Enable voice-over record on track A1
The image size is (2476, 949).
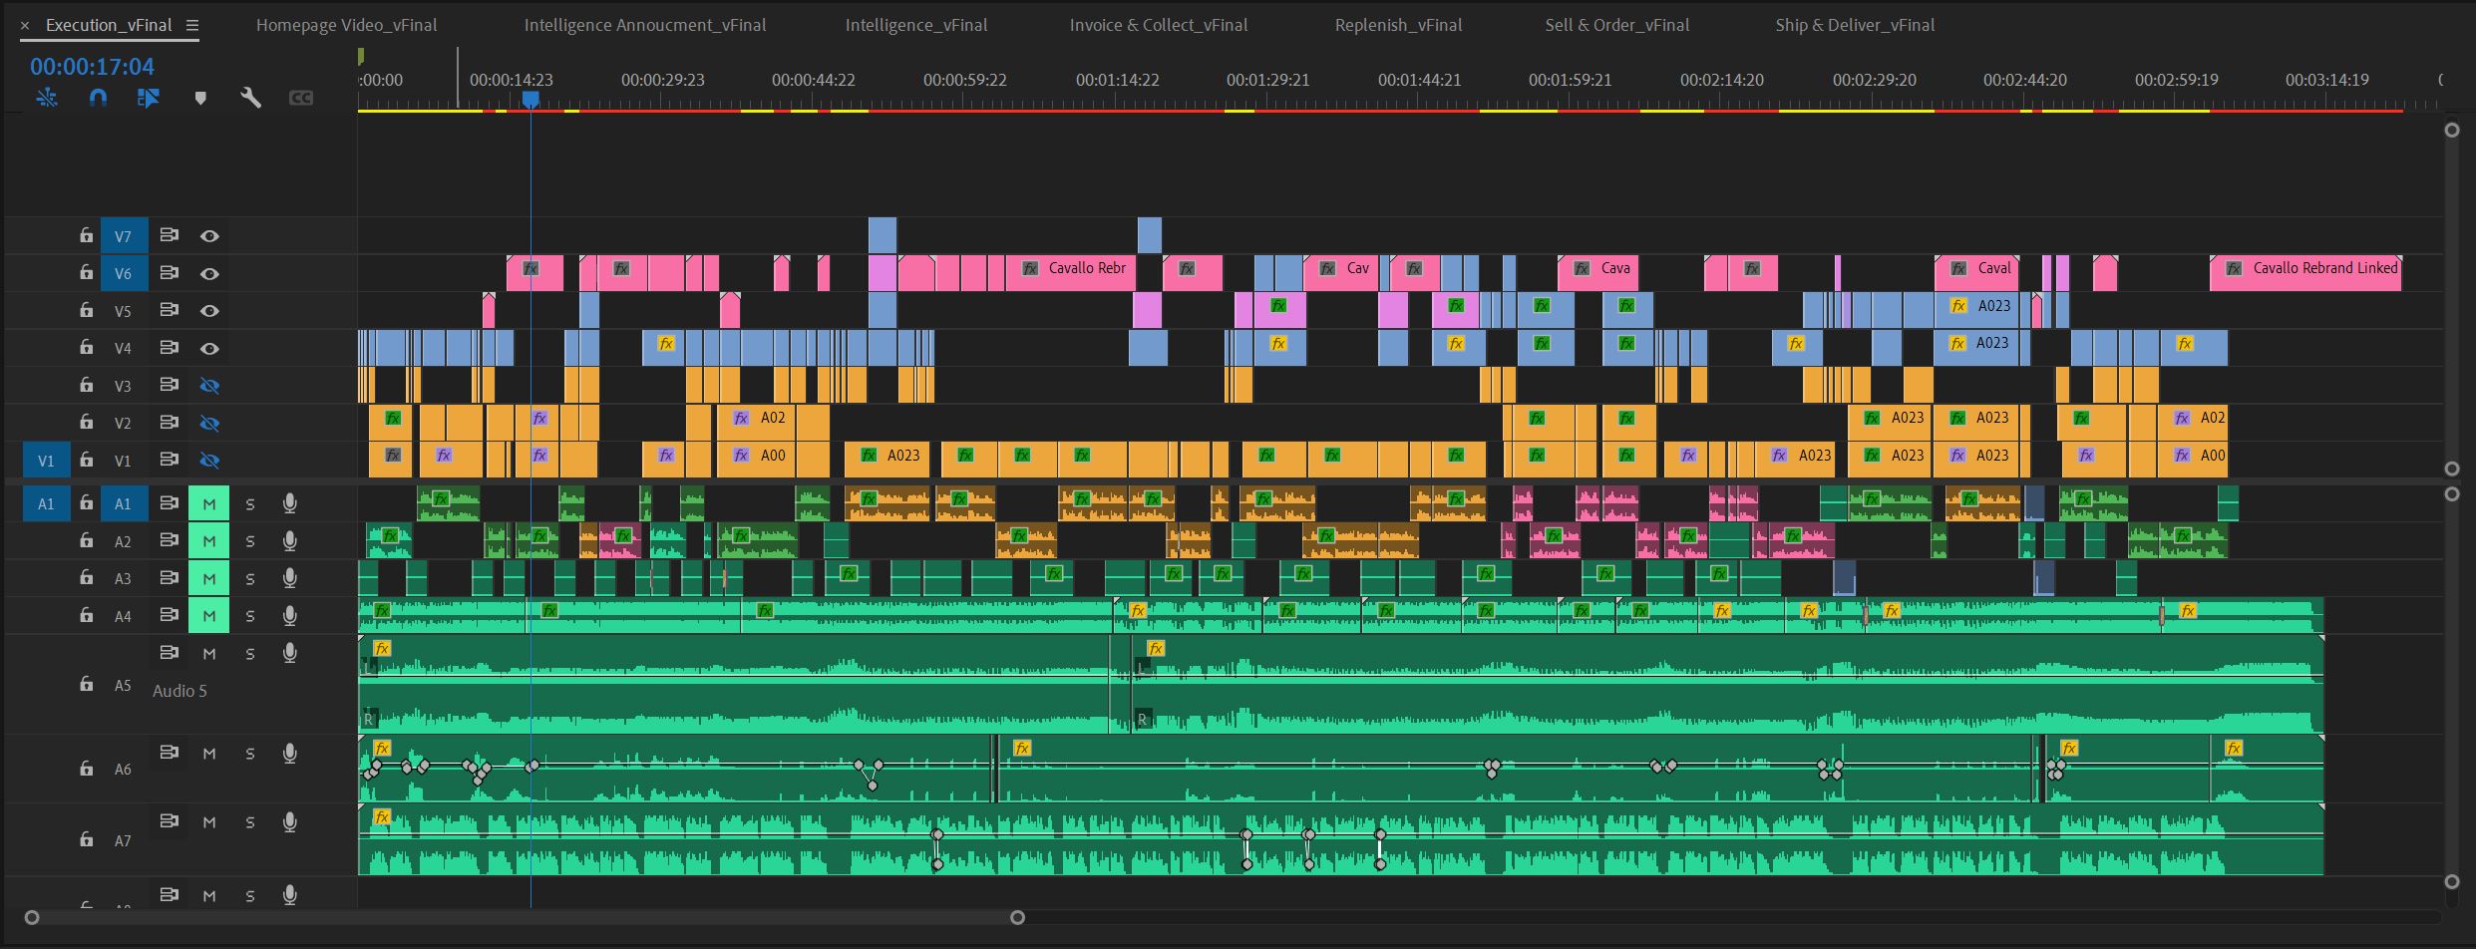(x=289, y=503)
